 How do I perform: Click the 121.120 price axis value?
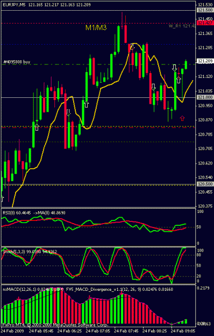pyautogui.click(x=205, y=76)
